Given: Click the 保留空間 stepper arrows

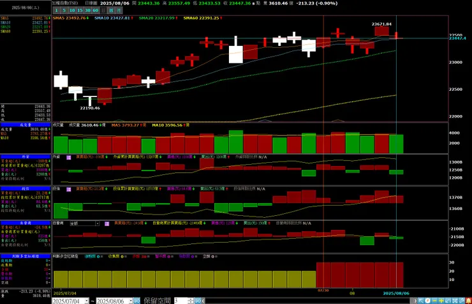Looking at the screenshot, I should tap(191, 301).
